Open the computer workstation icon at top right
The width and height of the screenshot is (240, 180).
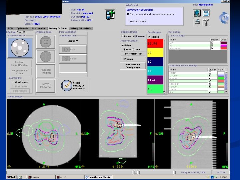pyautogui.click(x=197, y=13)
